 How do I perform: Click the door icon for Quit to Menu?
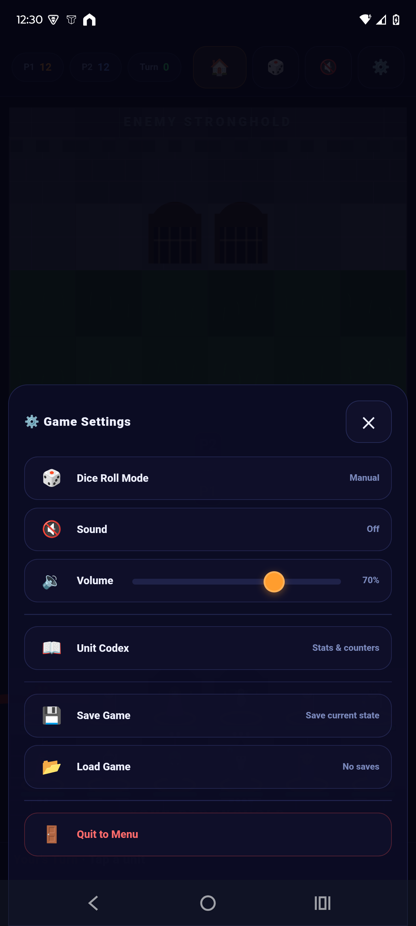coord(52,834)
